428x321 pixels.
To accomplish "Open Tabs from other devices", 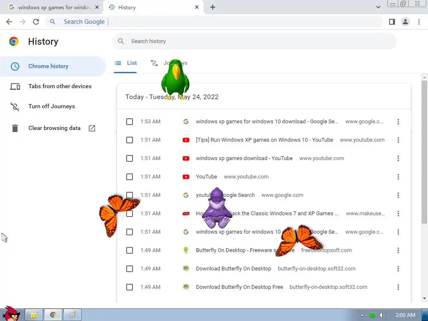I will [x=53, y=86].
